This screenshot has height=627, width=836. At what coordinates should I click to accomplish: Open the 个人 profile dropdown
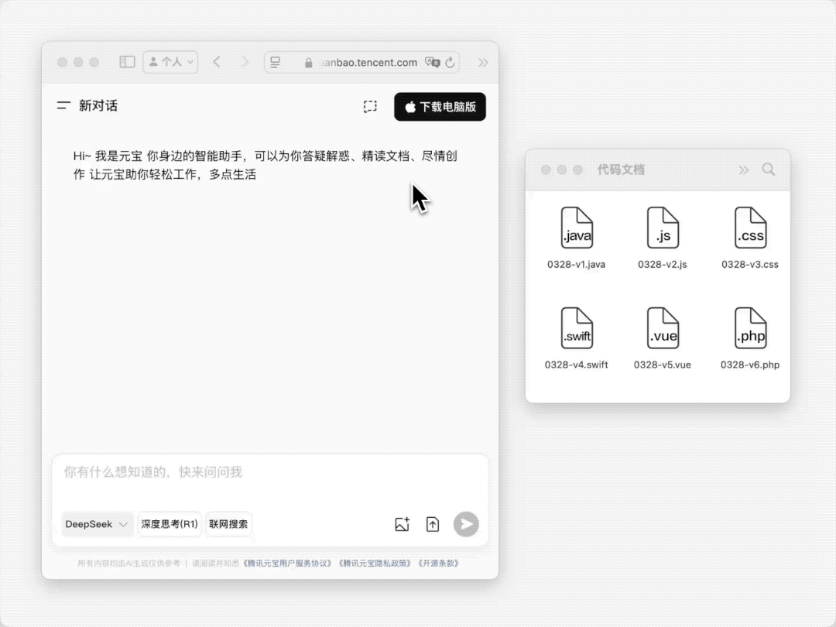pos(170,62)
